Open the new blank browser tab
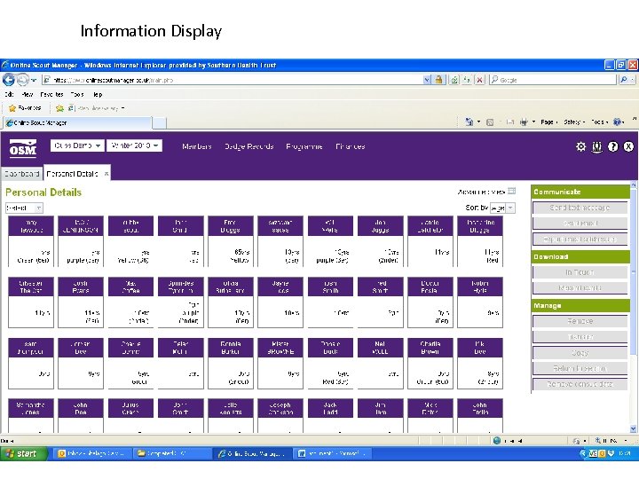This screenshot has width=639, height=479. tap(160, 122)
